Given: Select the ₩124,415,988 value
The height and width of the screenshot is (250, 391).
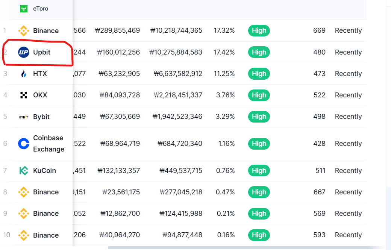Looking at the screenshot, I should click(181, 214).
